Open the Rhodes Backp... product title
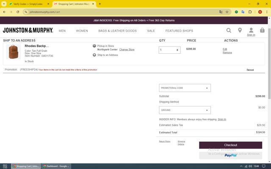 (x=37, y=46)
